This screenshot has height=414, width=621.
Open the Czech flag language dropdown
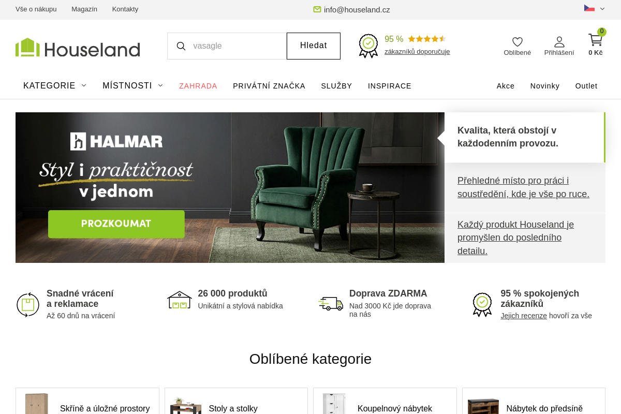594,8
